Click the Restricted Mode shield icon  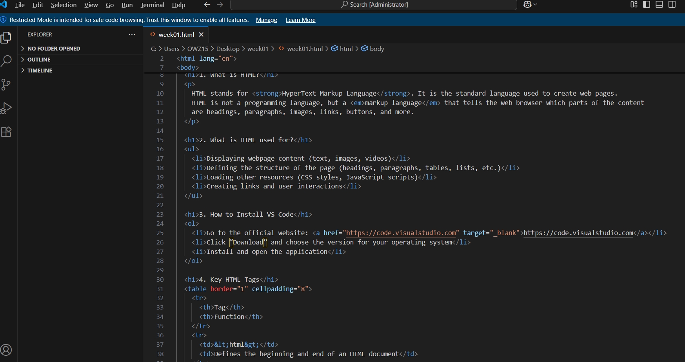3,20
